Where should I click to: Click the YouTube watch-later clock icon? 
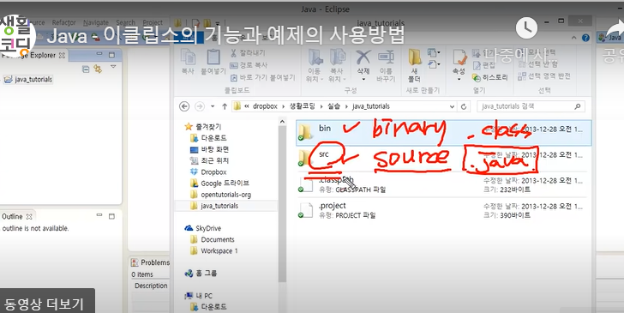(526, 27)
